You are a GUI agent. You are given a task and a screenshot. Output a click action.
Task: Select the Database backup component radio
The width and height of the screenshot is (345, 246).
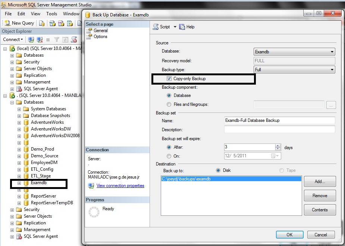click(169, 95)
